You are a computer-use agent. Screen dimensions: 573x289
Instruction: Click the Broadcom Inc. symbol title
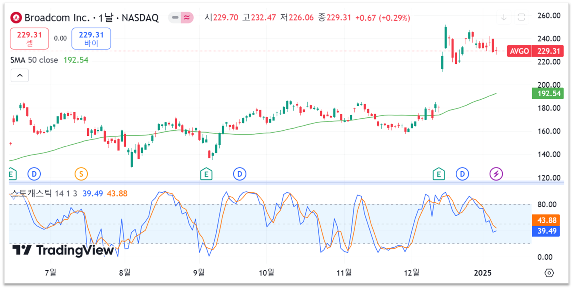pyautogui.click(x=57, y=17)
